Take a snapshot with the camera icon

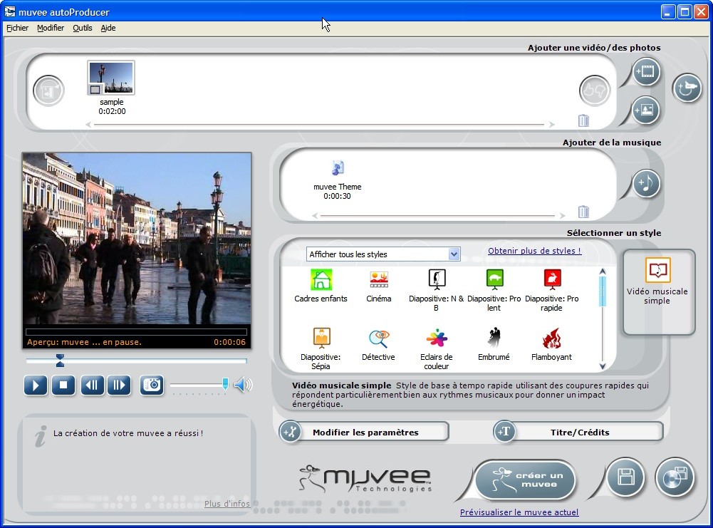pos(152,385)
